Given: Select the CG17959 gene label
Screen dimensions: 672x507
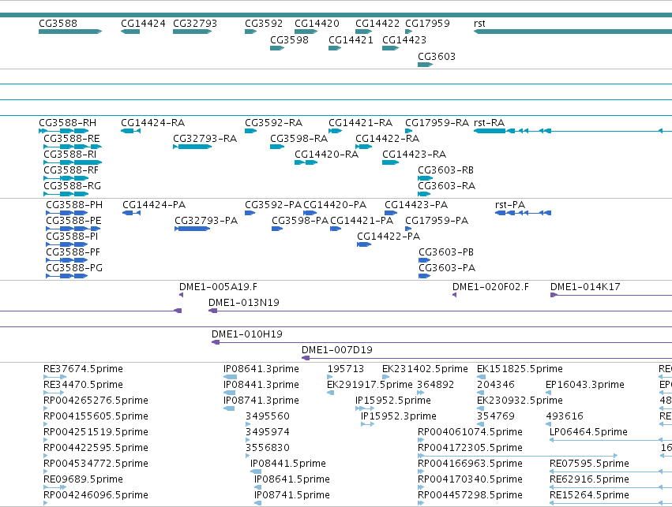Looking at the screenshot, I should pyautogui.click(x=427, y=24).
